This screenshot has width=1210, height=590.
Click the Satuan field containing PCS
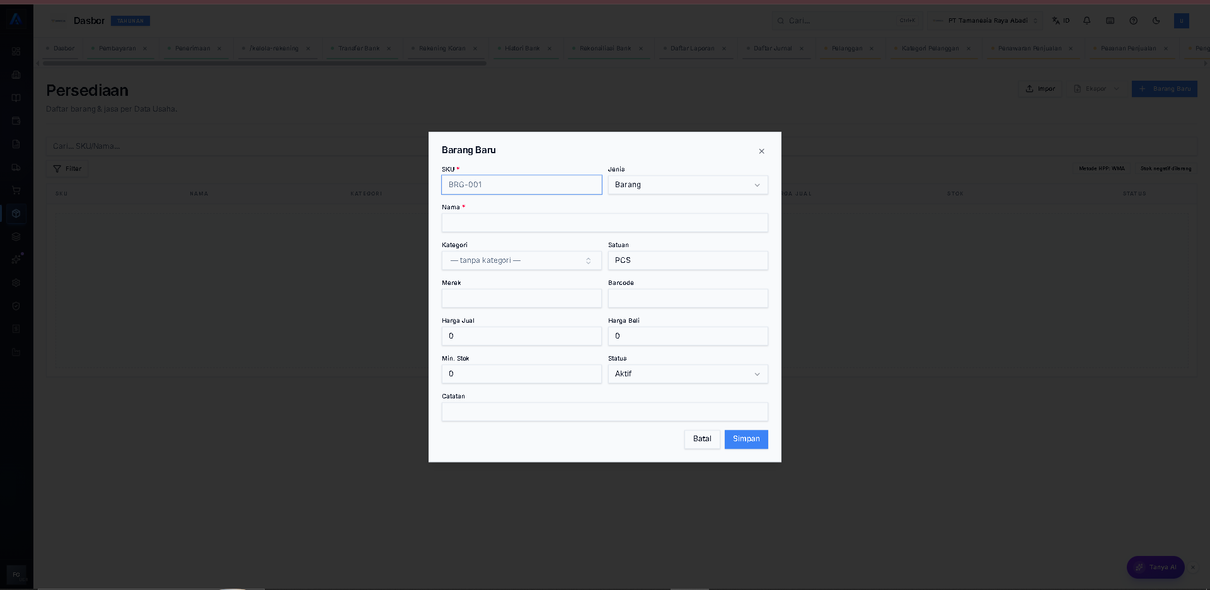point(688,260)
